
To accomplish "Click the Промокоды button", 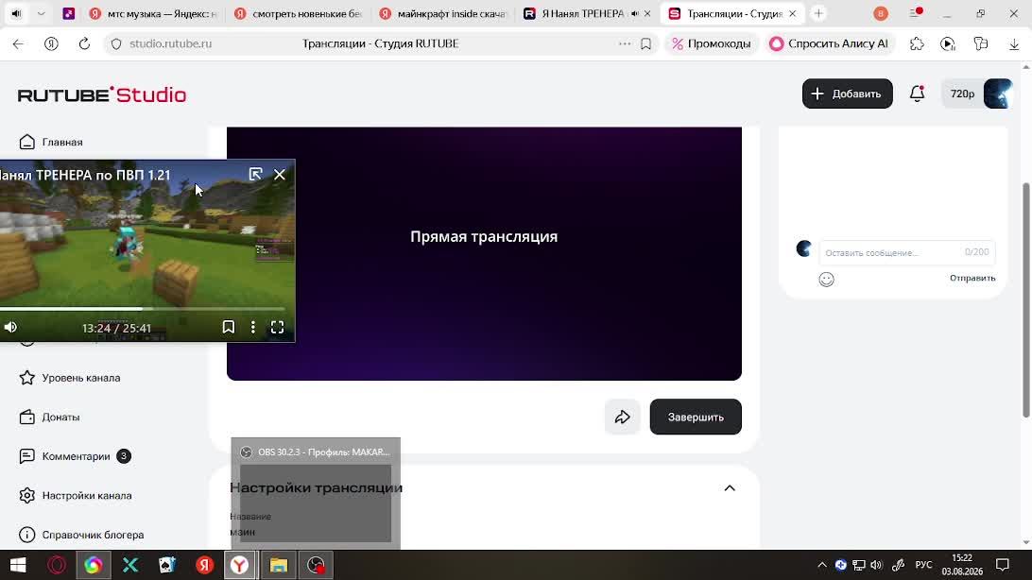I will coord(711,44).
